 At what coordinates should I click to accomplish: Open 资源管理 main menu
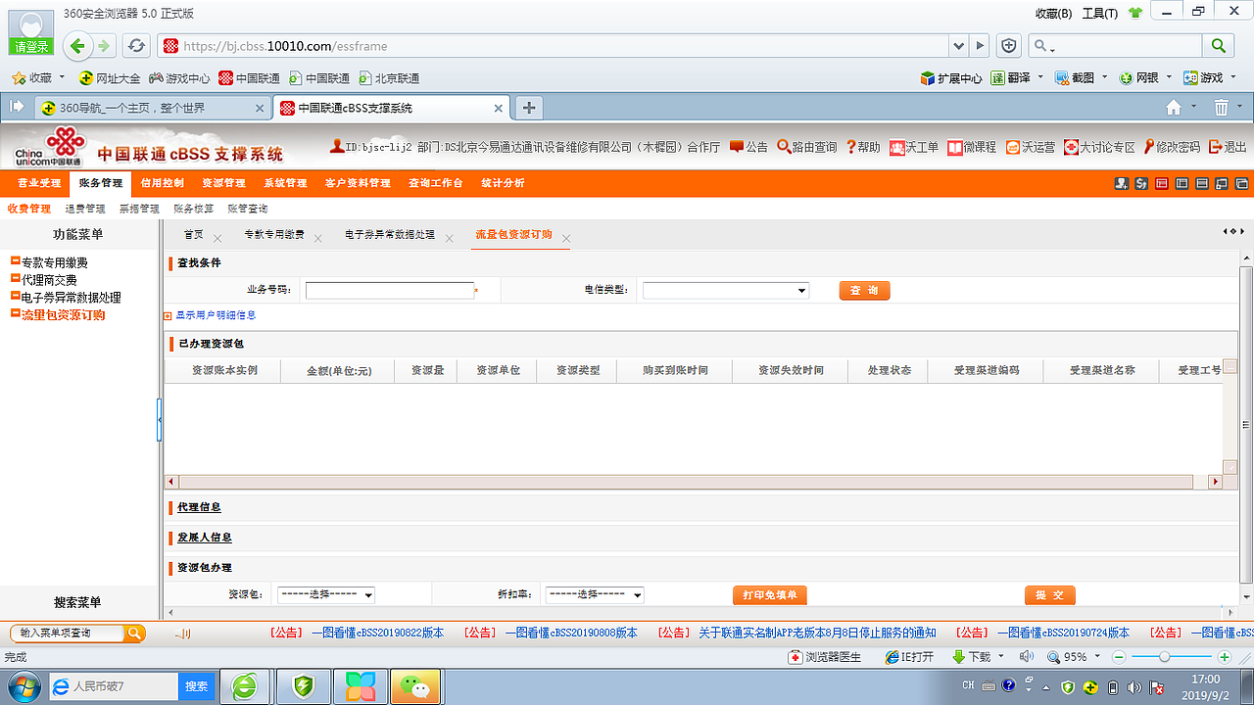[223, 183]
